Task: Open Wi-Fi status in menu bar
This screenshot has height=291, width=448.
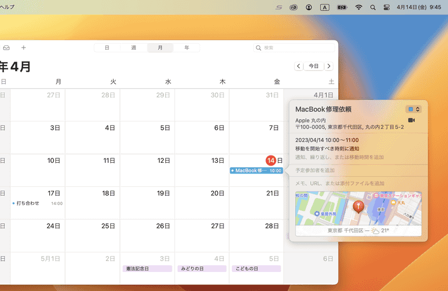Action: pyautogui.click(x=358, y=7)
